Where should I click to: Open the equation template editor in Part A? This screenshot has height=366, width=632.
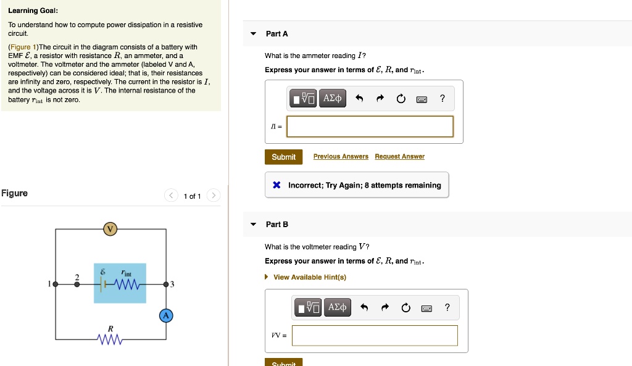[302, 98]
